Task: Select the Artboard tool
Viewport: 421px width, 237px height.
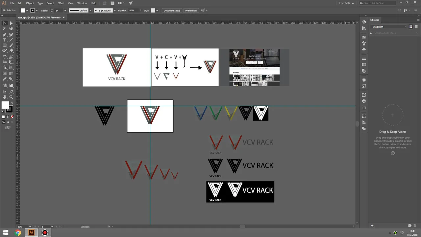Action: click(x=5, y=92)
